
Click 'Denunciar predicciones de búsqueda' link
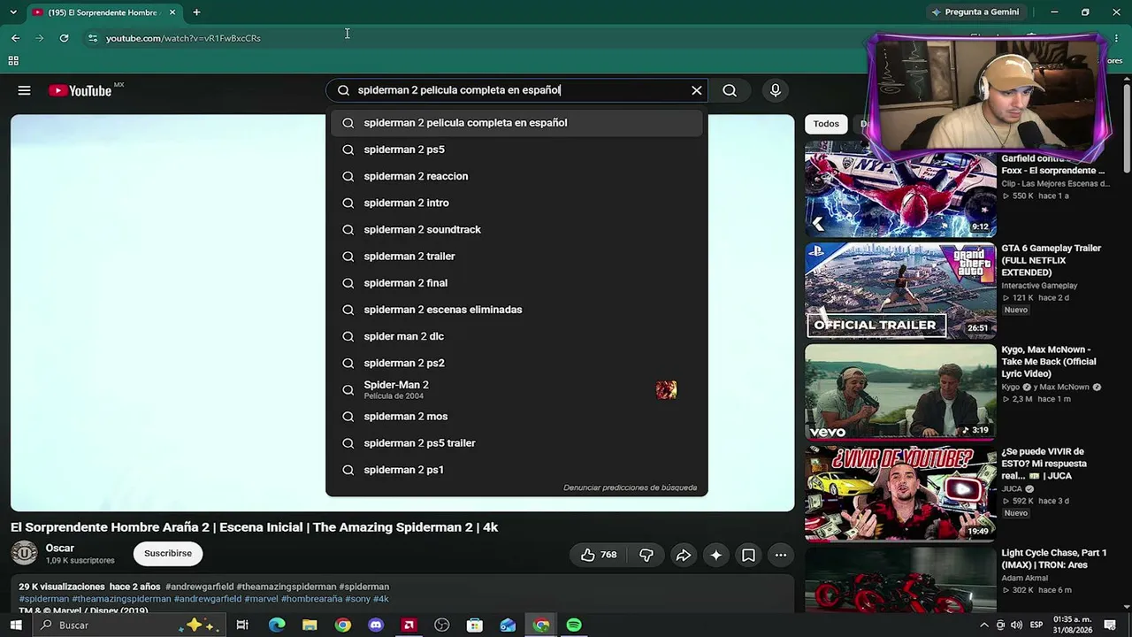[630, 487]
